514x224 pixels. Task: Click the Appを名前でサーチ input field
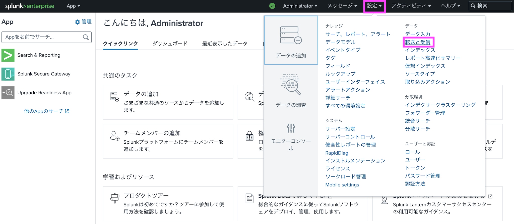(x=46, y=37)
